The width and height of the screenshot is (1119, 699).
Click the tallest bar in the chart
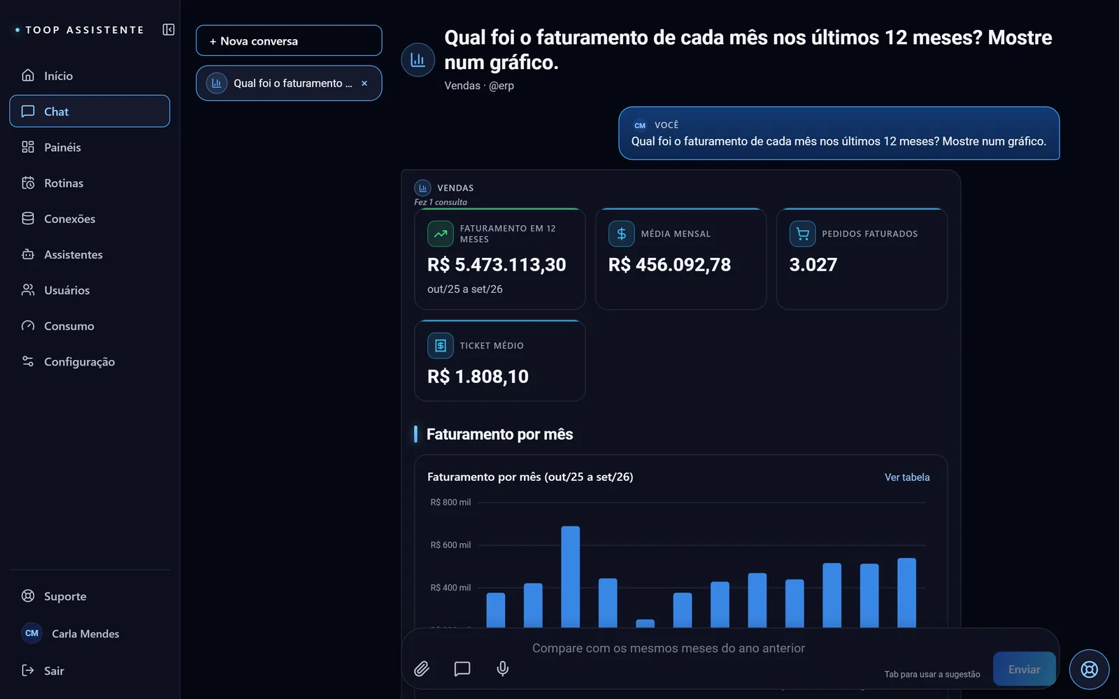click(x=570, y=577)
